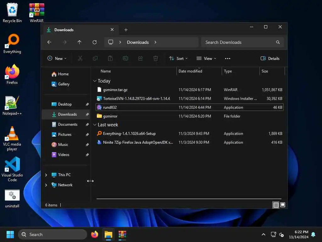Click Downloads breadcrumb in address bar
This screenshot has width=322, height=242.
tap(138, 42)
